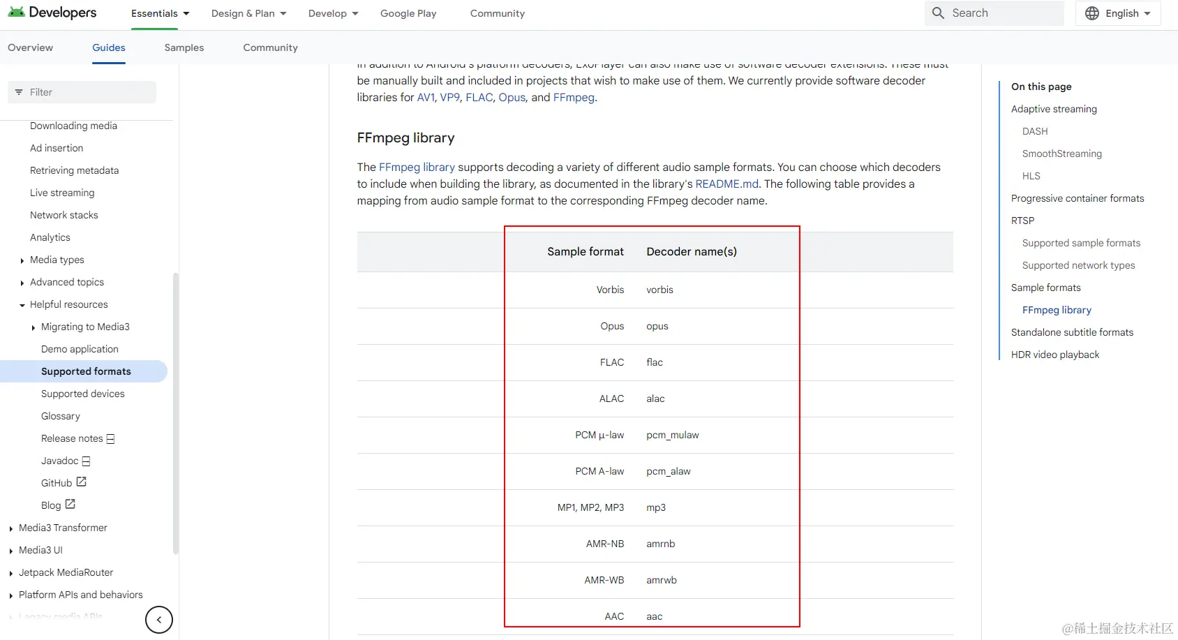The height and width of the screenshot is (640, 1178).
Task: Click the search magnifier icon
Action: pyautogui.click(x=939, y=13)
